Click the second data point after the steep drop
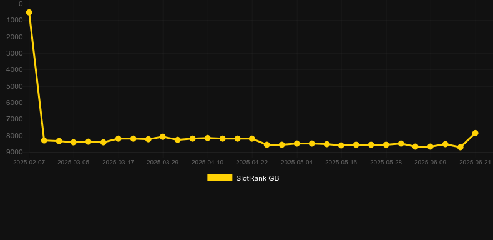Screen dimensions: 493x240 click(x=59, y=141)
